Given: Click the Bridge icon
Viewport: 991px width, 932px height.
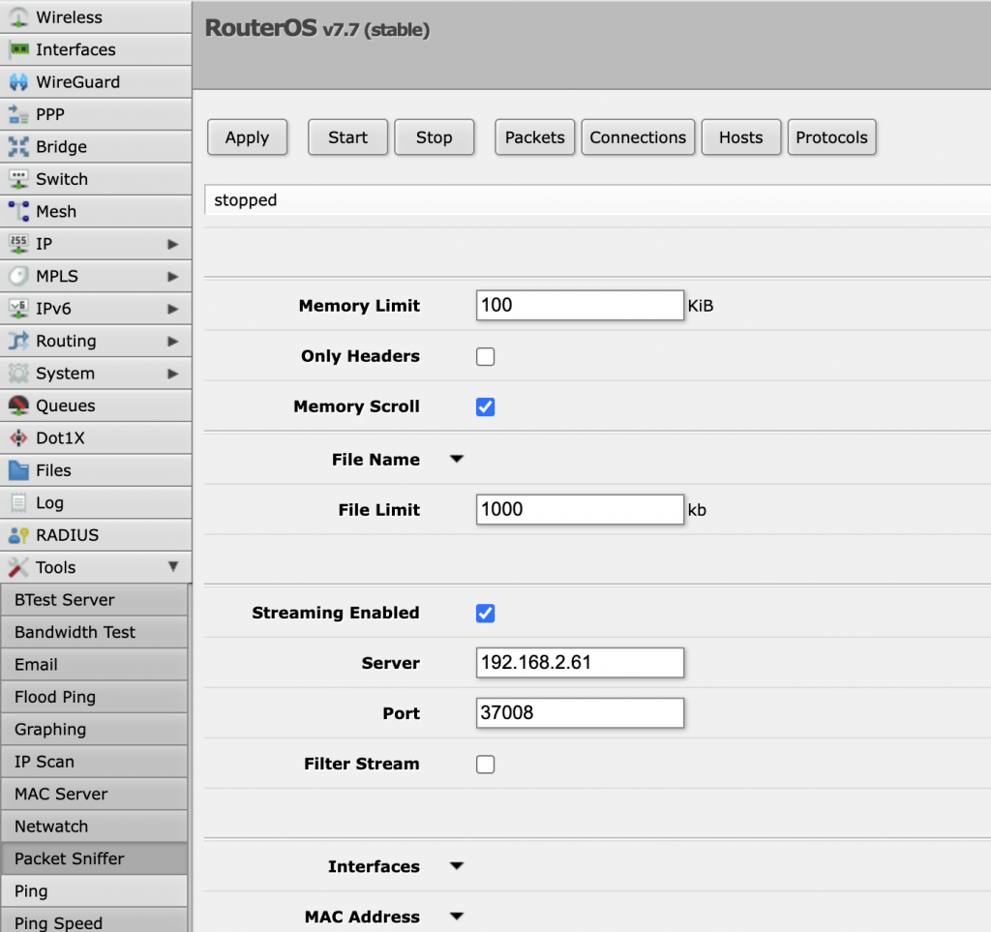Looking at the screenshot, I should 19,146.
